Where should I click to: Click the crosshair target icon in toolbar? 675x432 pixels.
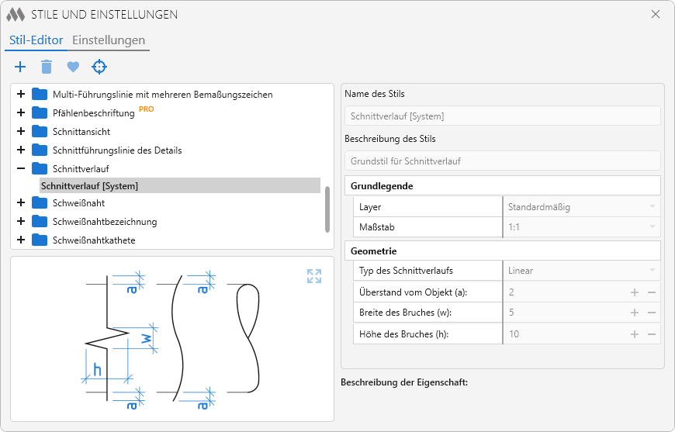(99, 67)
